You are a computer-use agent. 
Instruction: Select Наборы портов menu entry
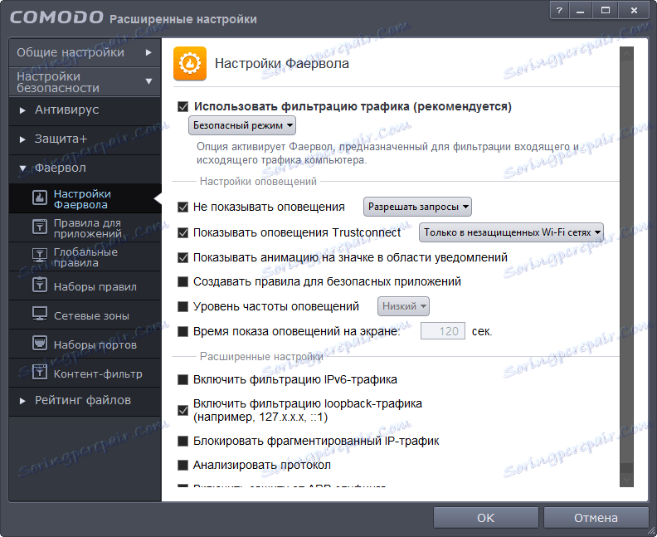[85, 344]
